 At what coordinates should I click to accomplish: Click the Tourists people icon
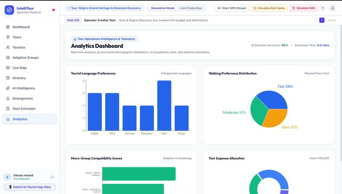point(8,47)
